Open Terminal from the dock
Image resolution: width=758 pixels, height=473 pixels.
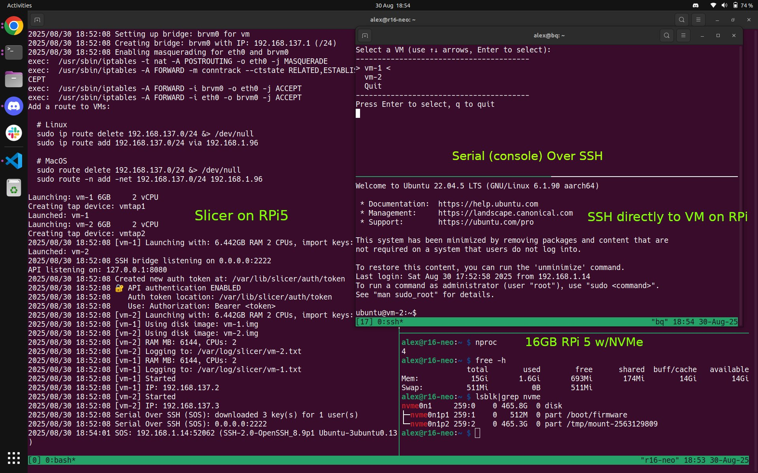point(14,52)
